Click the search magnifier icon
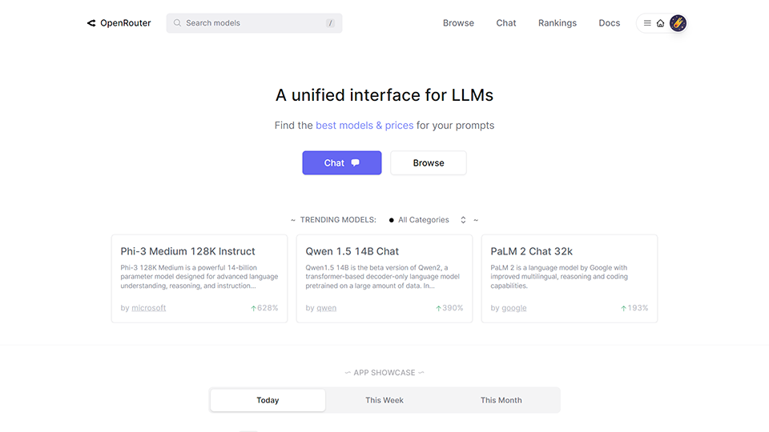Viewport: 769px width, 432px height. [x=177, y=23]
